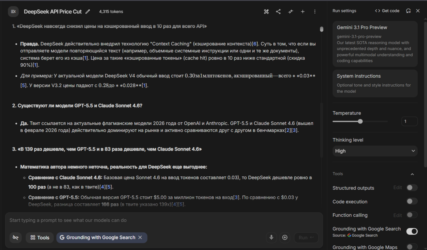The height and width of the screenshot is (250, 427).
Task: Open citation [4] after '100 раз' comparison
Action: 103,187
